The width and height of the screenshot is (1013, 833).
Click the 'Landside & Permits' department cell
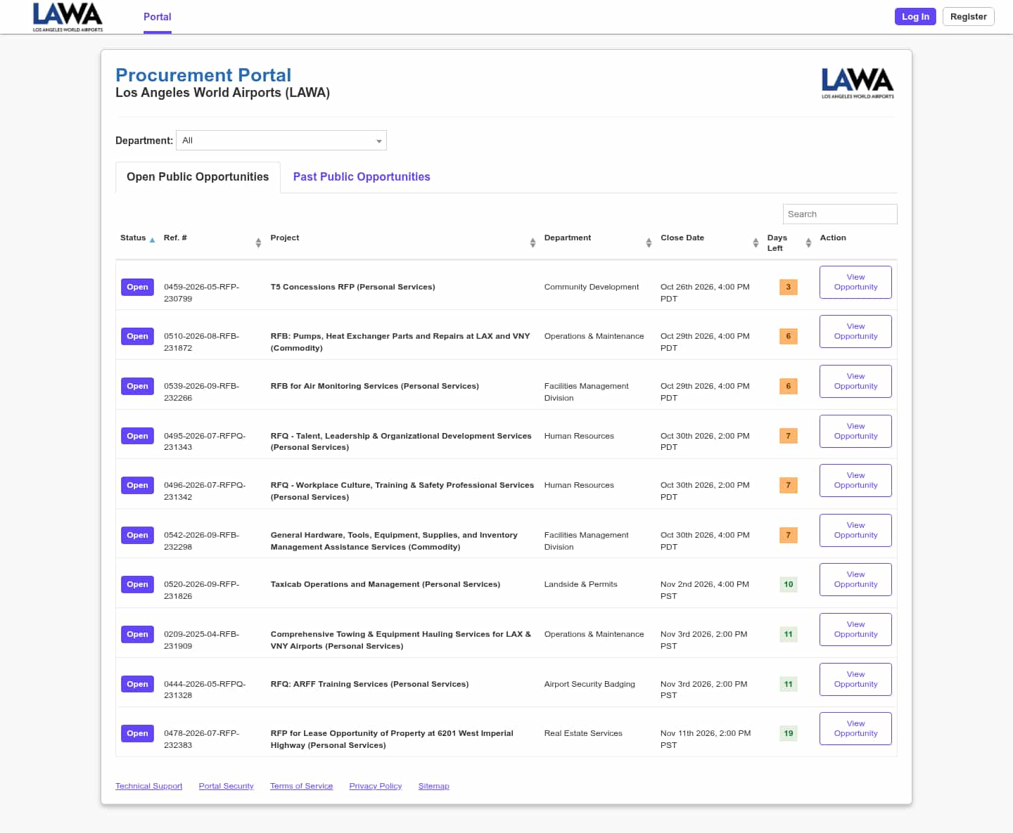pyautogui.click(x=580, y=584)
